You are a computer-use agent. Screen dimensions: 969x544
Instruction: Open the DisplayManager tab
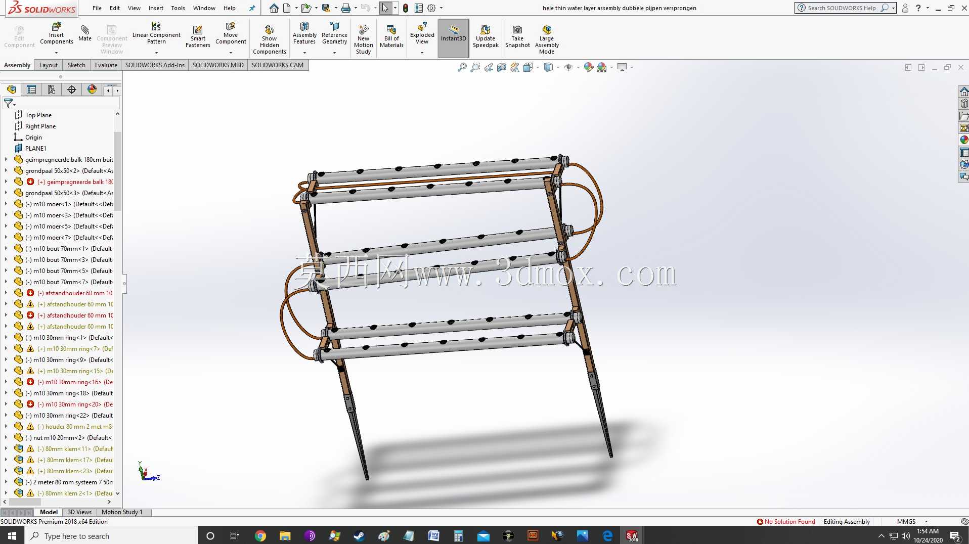click(x=92, y=90)
